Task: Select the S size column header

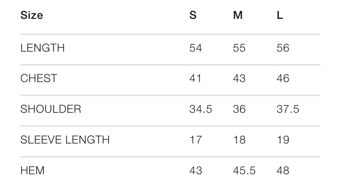Action: pos(193,15)
